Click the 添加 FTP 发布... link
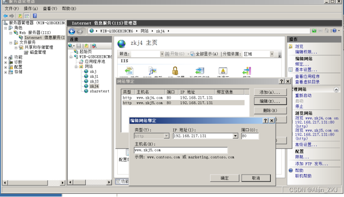The height and width of the screenshot is (197, 344). [312, 164]
